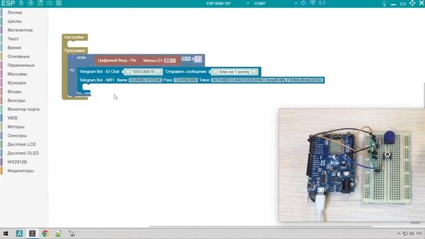
Task: Click the green chart app icon in taskbar
Action: point(58,234)
